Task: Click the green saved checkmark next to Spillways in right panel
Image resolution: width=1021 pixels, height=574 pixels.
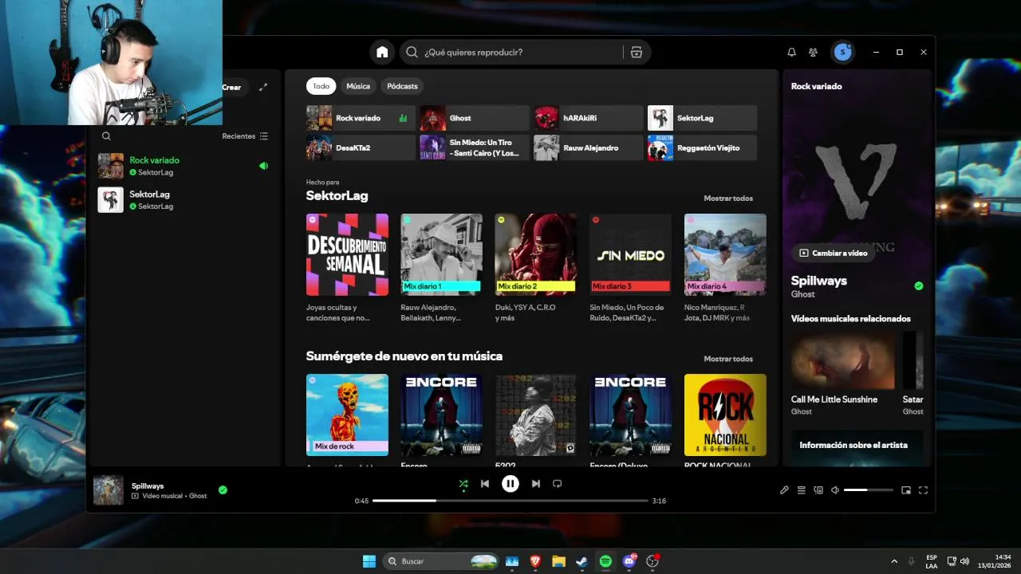Action: pyautogui.click(x=918, y=285)
